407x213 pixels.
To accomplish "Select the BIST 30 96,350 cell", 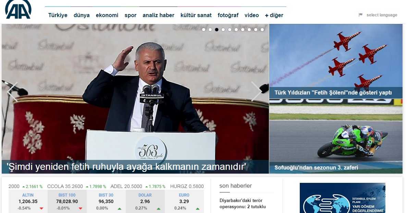I will coord(106,202).
